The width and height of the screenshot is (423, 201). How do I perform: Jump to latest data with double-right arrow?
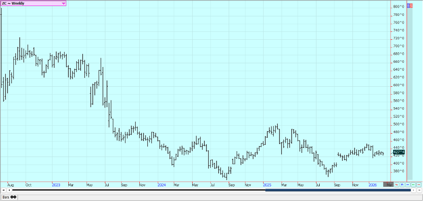418,190
